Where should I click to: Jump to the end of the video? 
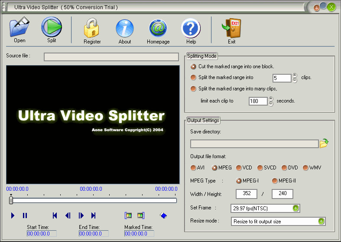click(93, 215)
